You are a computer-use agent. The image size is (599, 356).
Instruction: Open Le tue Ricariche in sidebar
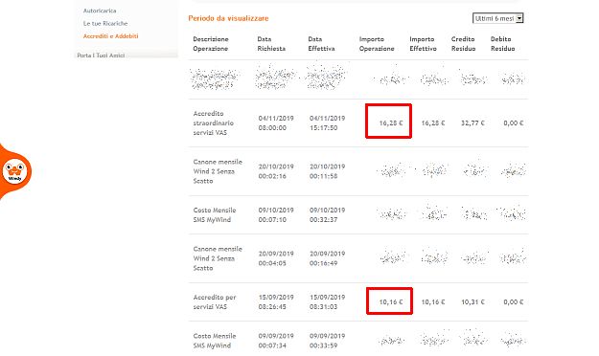105,23
